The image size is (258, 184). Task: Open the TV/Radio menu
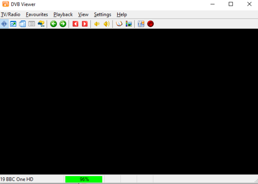10,14
